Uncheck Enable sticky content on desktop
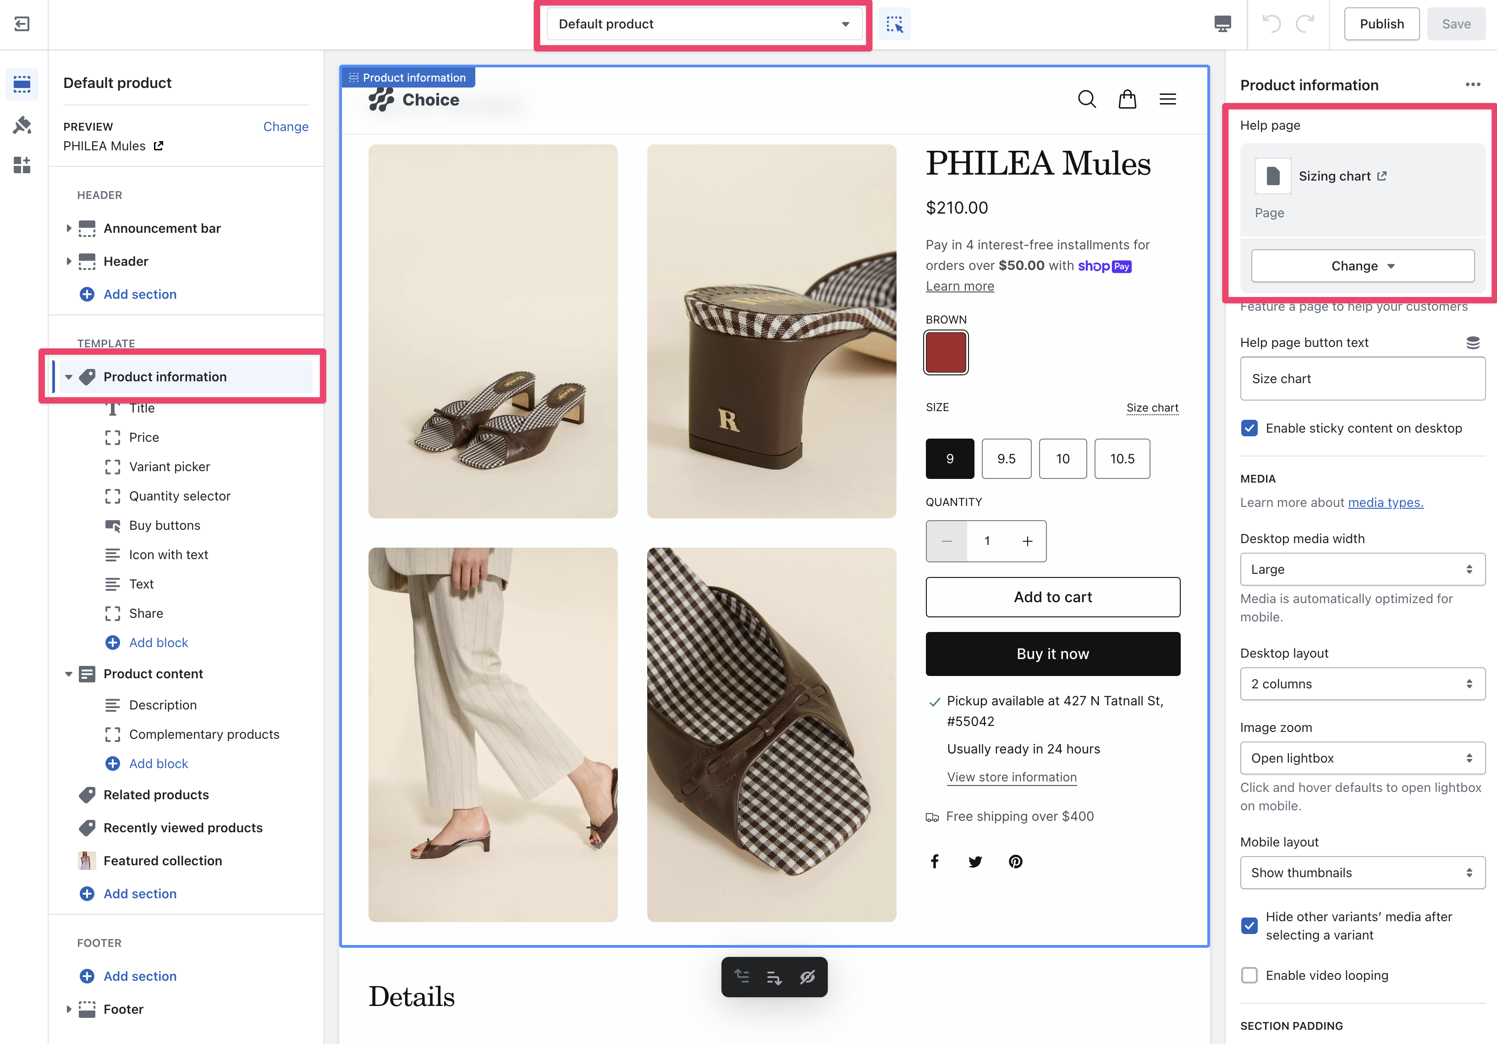Image resolution: width=1497 pixels, height=1044 pixels. 1249,429
